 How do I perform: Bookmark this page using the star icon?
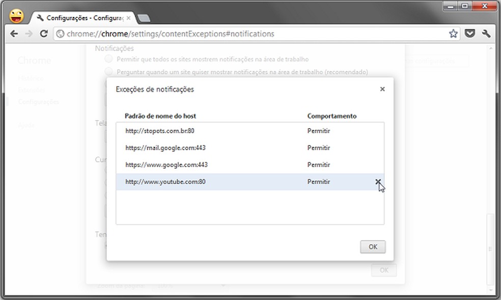pyautogui.click(x=453, y=33)
